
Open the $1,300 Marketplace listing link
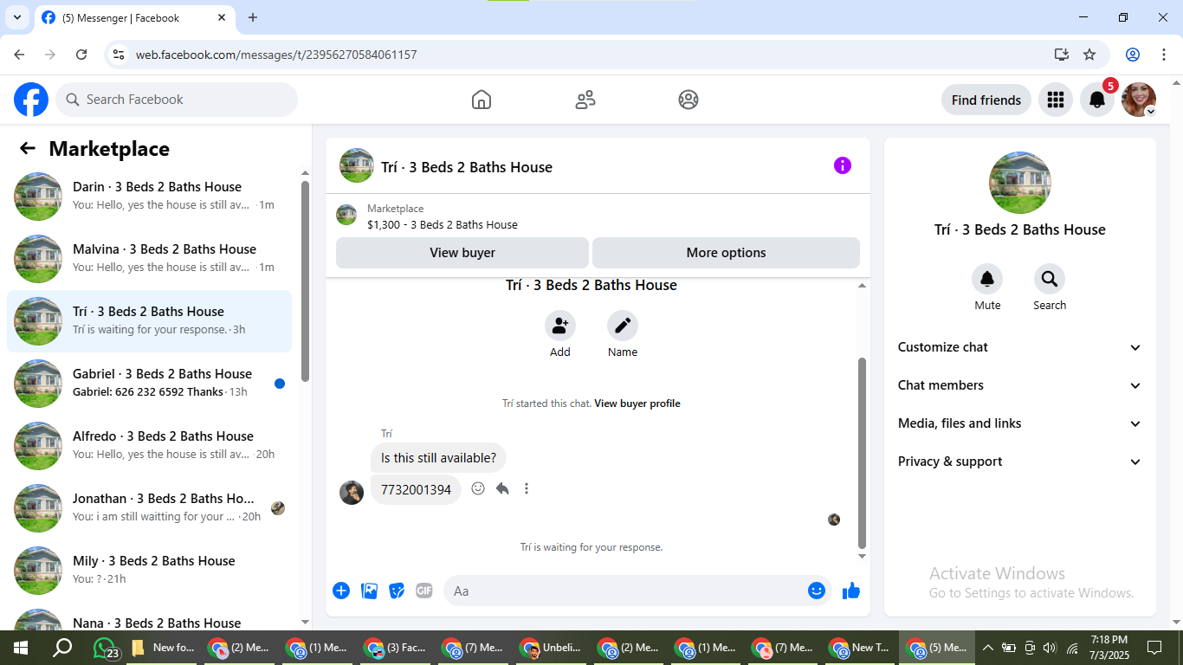[x=442, y=224]
